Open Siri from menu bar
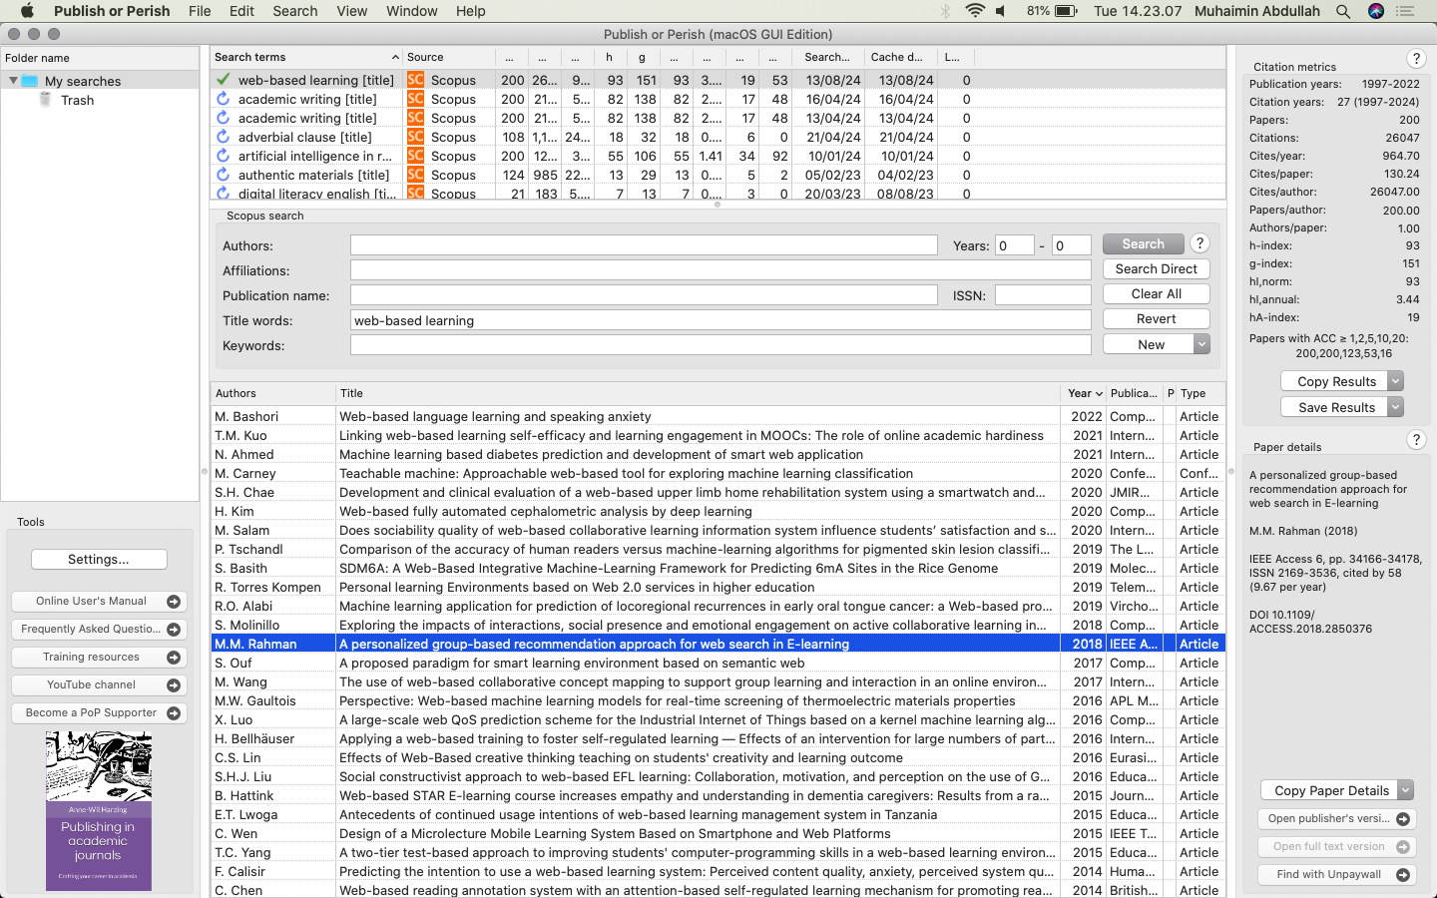Image resolution: width=1437 pixels, height=898 pixels. (x=1376, y=11)
